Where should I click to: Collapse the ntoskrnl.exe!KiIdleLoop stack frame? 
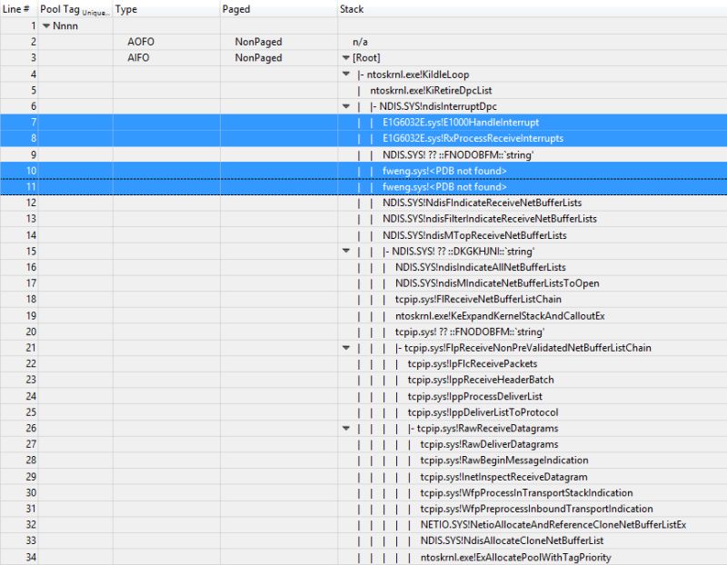tap(346, 74)
